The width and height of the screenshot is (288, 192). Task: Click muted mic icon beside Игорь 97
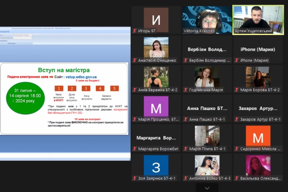pyautogui.click(x=135, y=31)
